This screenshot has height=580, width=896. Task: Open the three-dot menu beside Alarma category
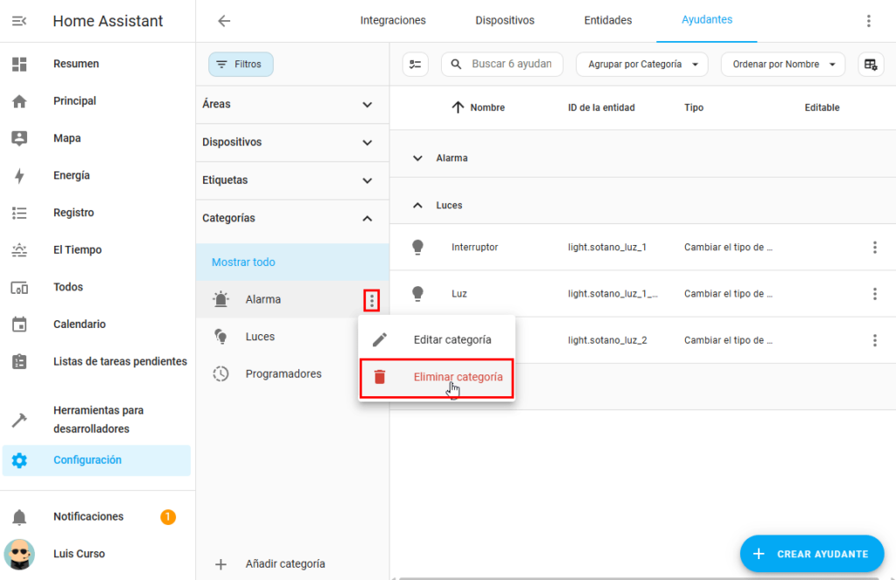pyautogui.click(x=372, y=300)
